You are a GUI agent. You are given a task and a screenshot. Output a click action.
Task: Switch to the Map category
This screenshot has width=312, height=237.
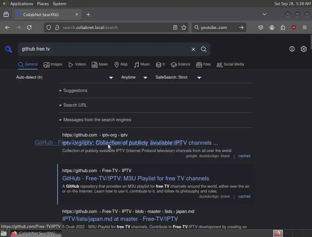tap(121, 65)
